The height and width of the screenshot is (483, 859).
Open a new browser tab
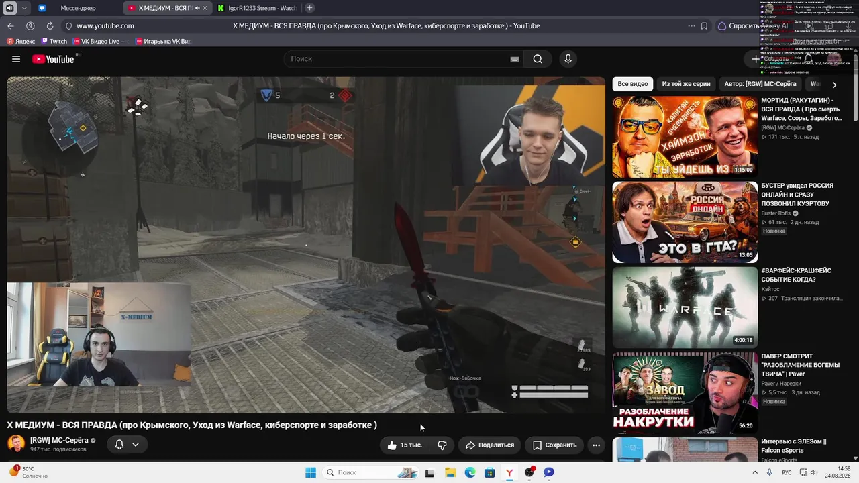pos(309,8)
